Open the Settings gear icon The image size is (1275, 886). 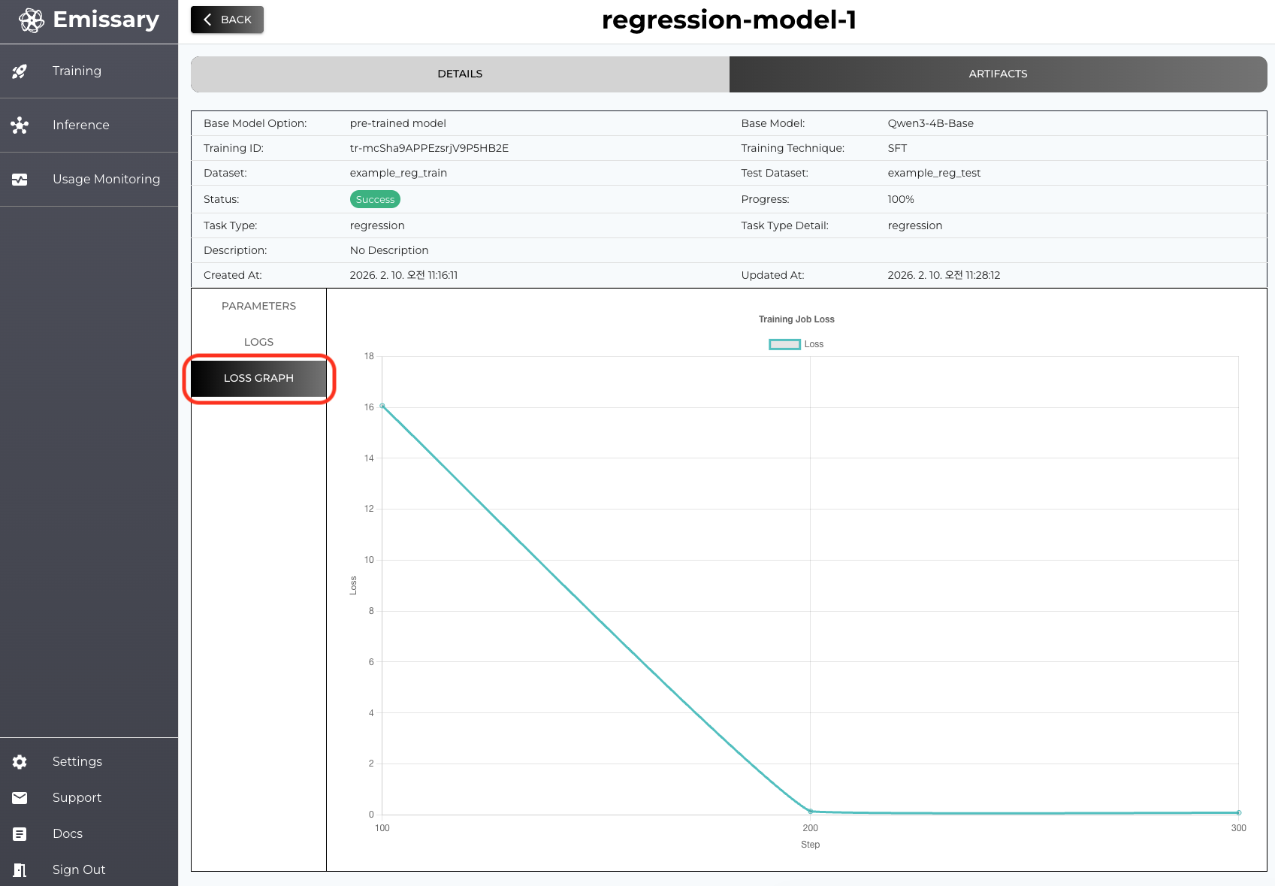click(x=20, y=762)
